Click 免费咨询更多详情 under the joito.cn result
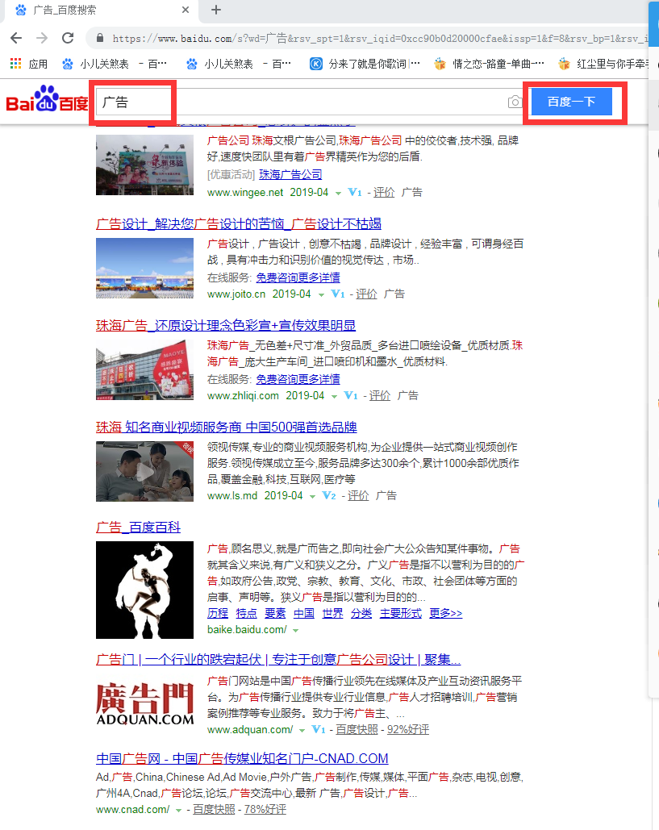 point(298,277)
